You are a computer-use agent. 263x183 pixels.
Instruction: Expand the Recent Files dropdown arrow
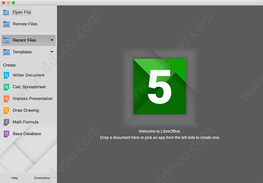[52, 40]
